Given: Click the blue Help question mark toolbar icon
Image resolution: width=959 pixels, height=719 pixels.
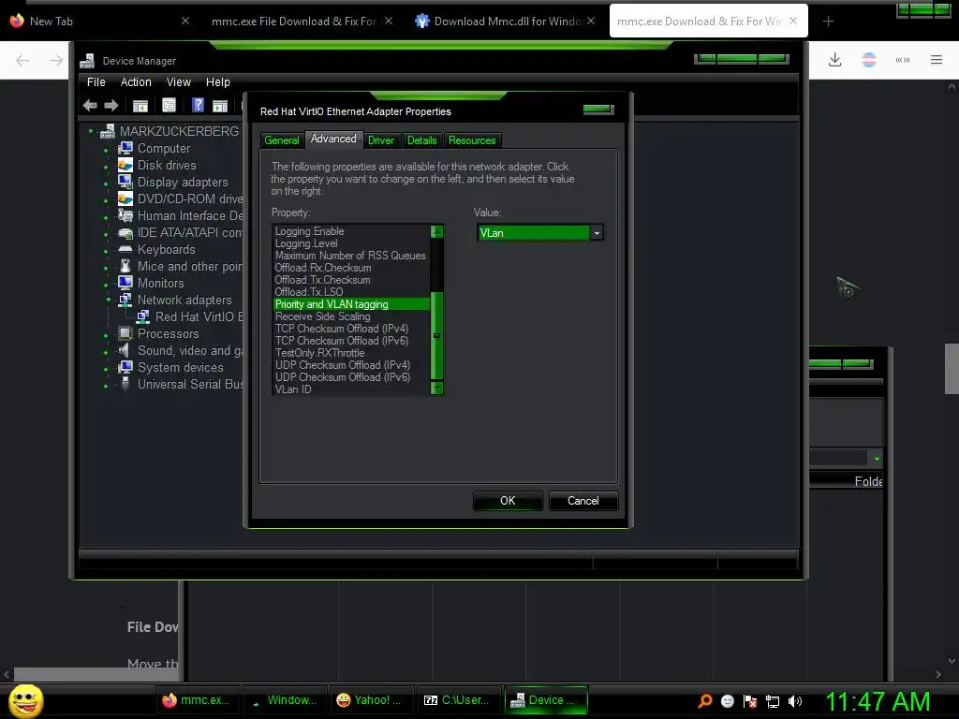Looking at the screenshot, I should (x=198, y=105).
